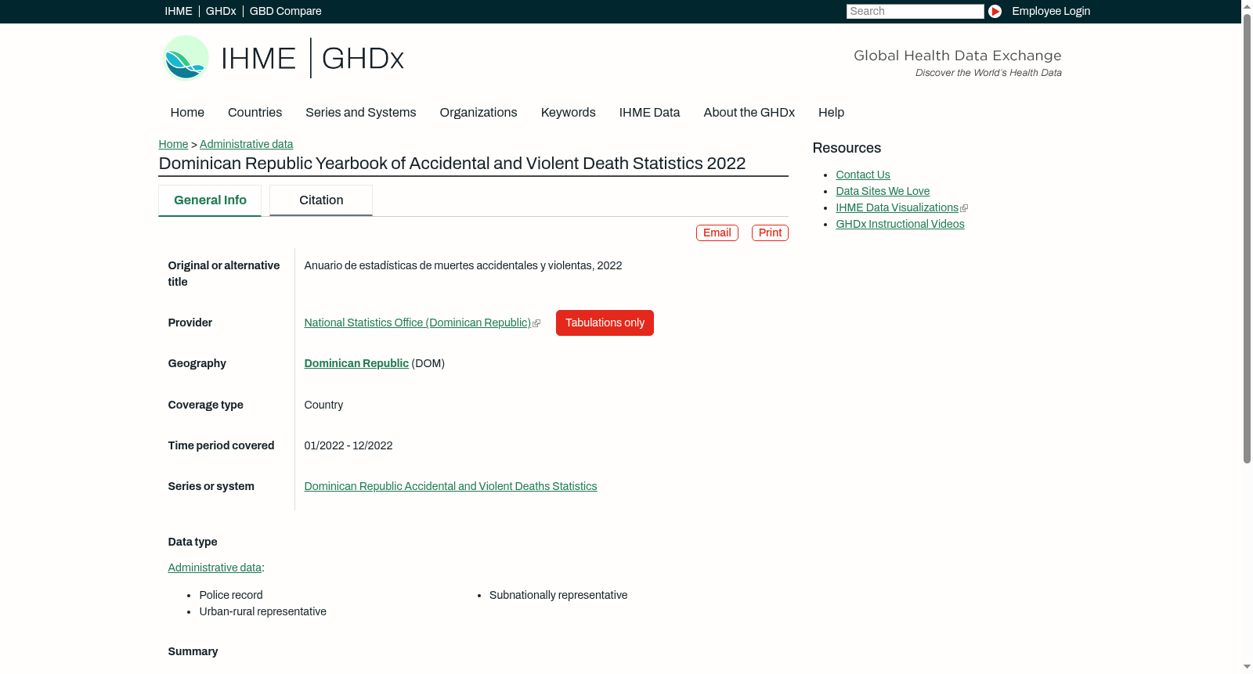Click the scrollbar up arrow
The image size is (1253, 674).
coord(1247,5)
